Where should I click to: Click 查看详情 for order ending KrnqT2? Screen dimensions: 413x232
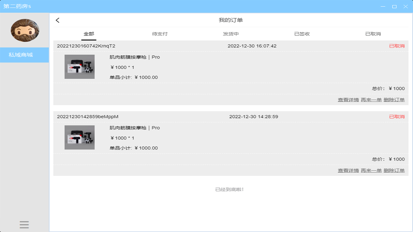tap(348, 100)
